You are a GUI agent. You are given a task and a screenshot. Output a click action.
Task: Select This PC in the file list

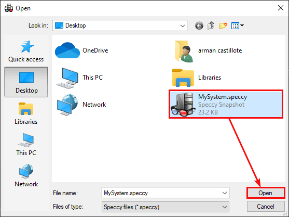point(79,78)
